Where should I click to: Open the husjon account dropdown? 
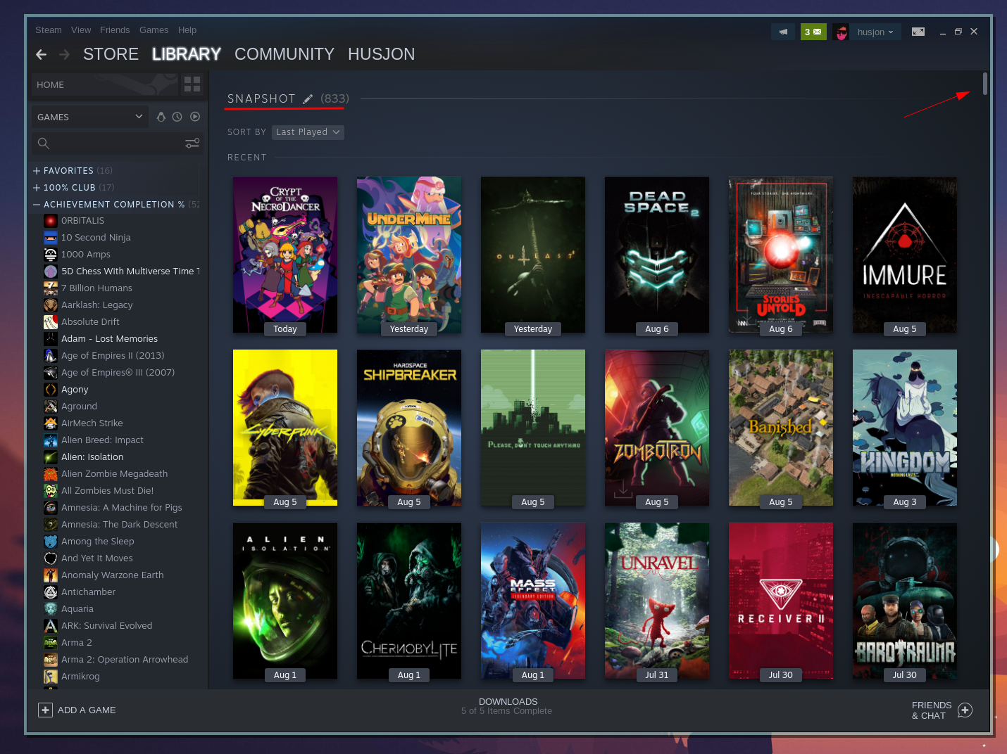pyautogui.click(x=875, y=32)
